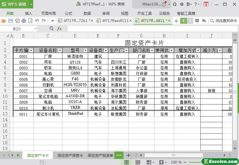239x165 pixels.
Task: Open the 云服务 ribbon tab
Action: click(x=164, y=13)
